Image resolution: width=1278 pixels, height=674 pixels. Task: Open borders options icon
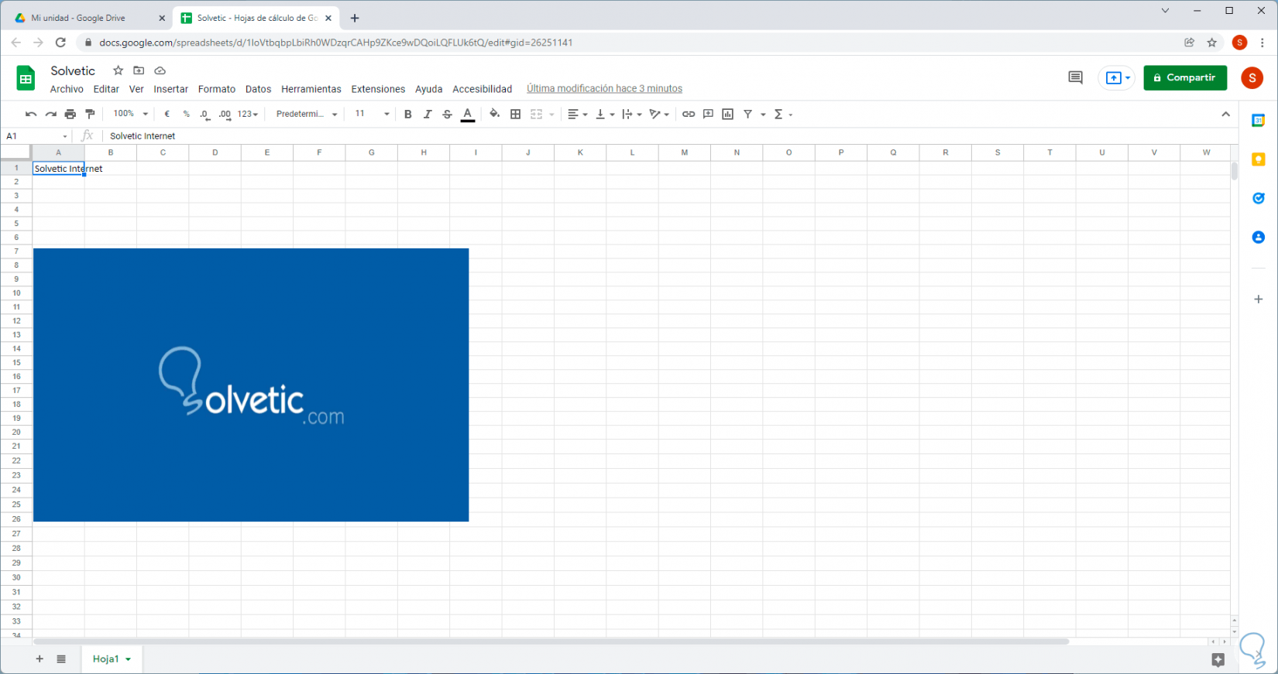pyautogui.click(x=516, y=115)
